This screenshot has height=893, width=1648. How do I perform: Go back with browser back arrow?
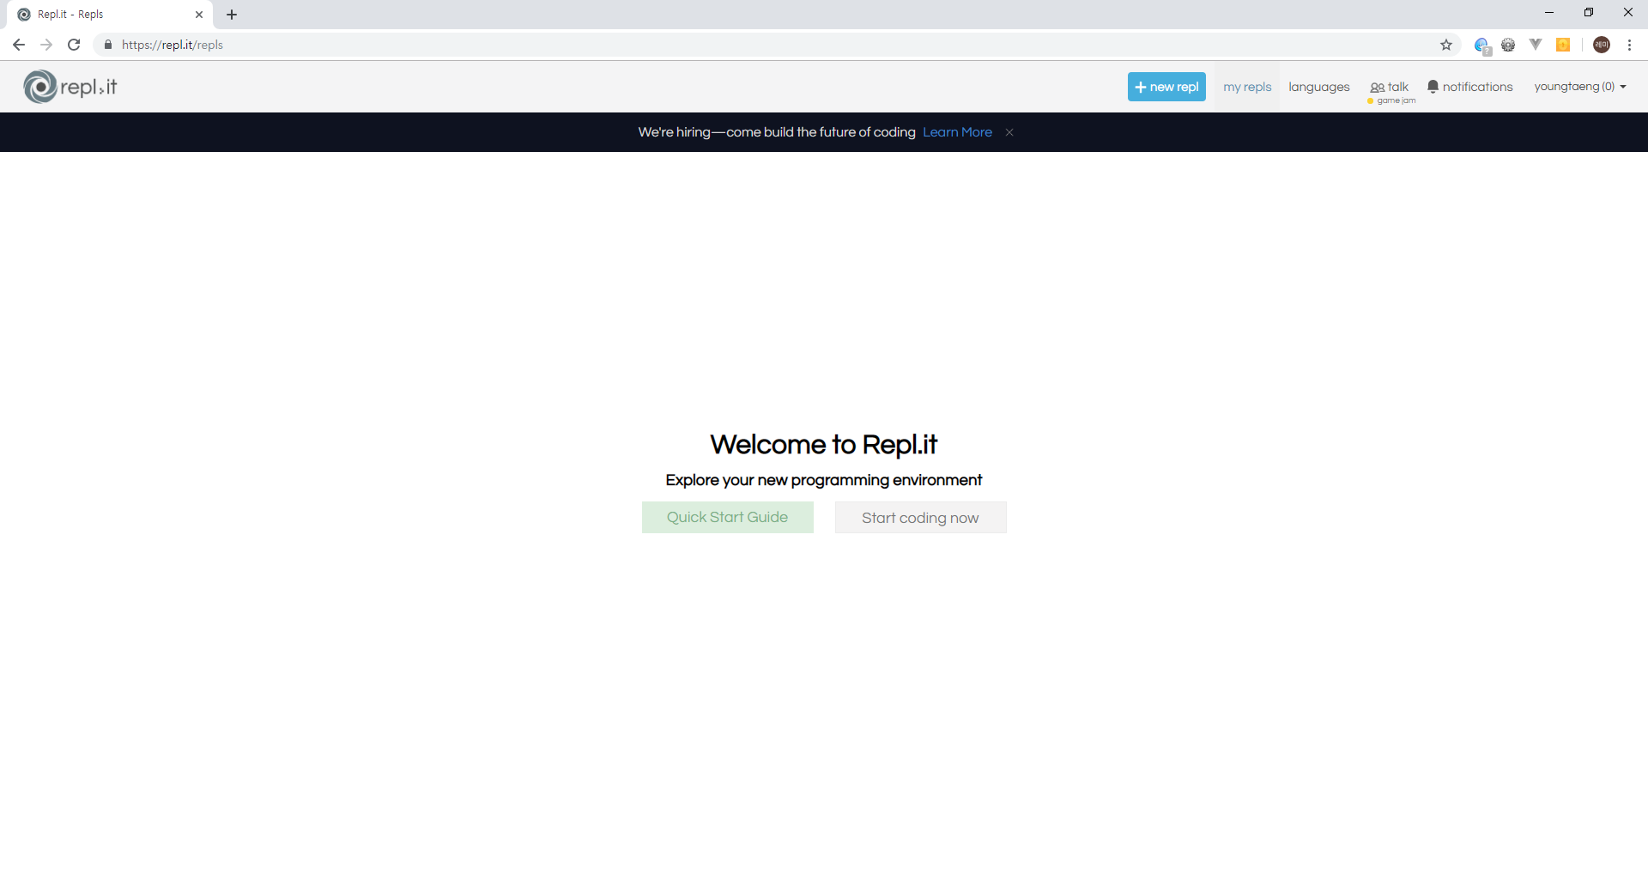pos(19,45)
